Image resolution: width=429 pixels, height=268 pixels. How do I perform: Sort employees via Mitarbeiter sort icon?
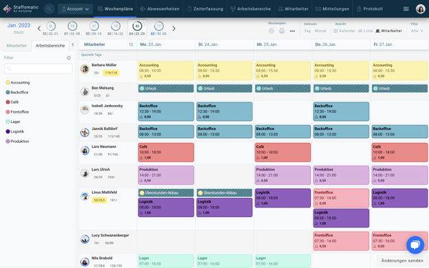point(131,45)
